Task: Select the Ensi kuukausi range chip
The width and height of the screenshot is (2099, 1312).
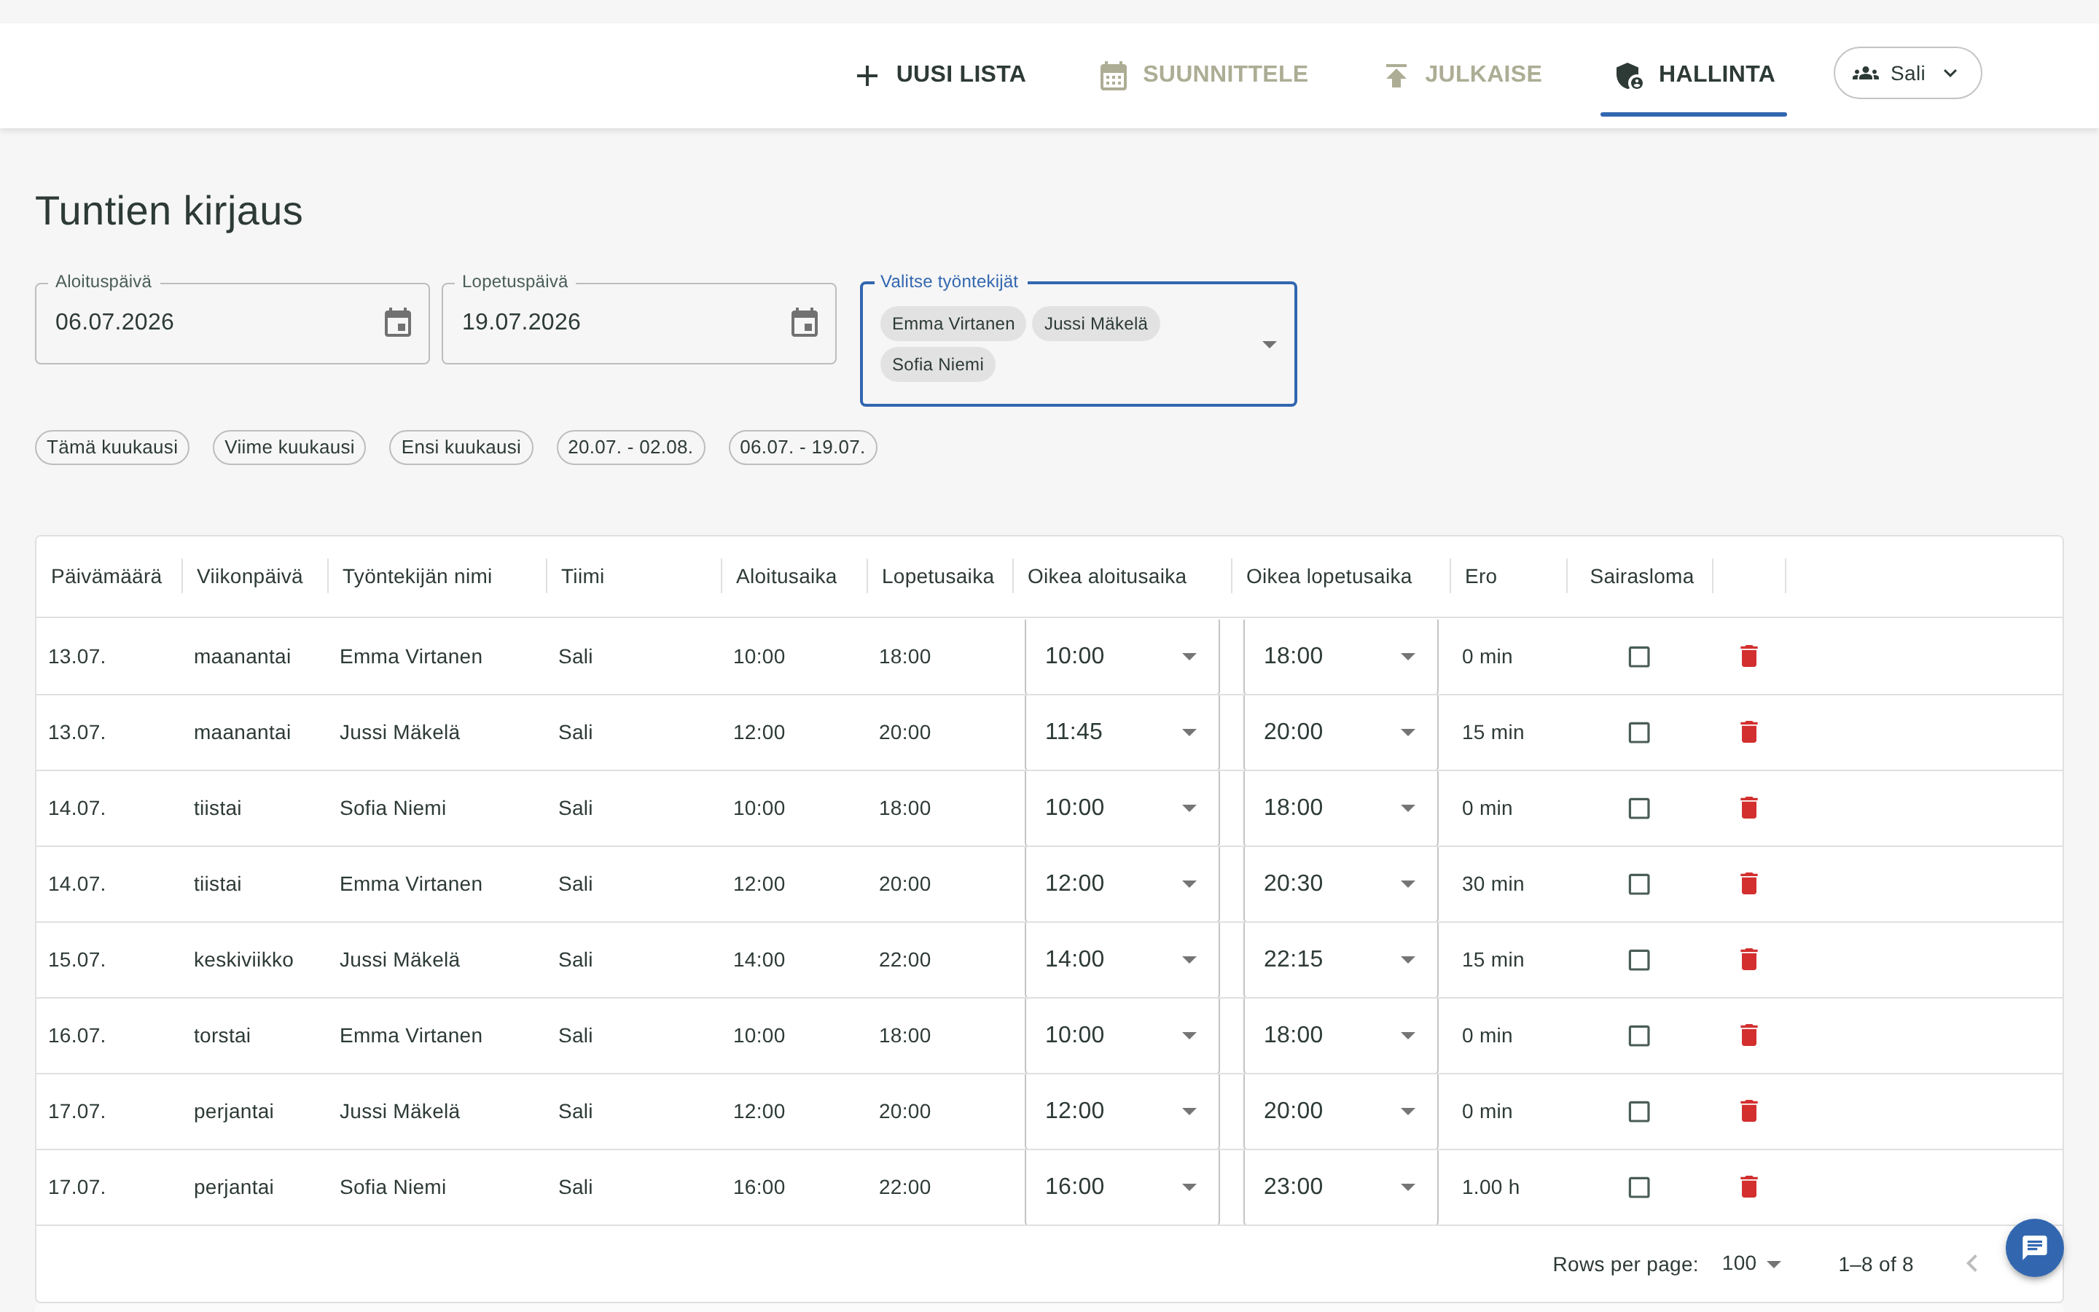Action: pyautogui.click(x=461, y=448)
